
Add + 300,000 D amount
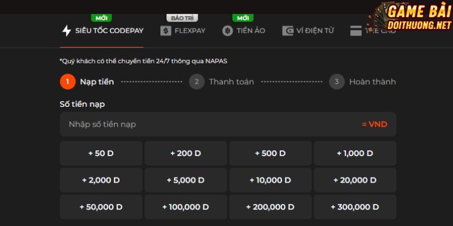pyautogui.click(x=355, y=207)
